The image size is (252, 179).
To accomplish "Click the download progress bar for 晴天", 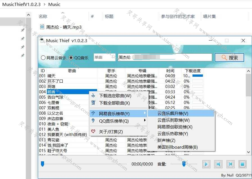I will pos(198,76).
